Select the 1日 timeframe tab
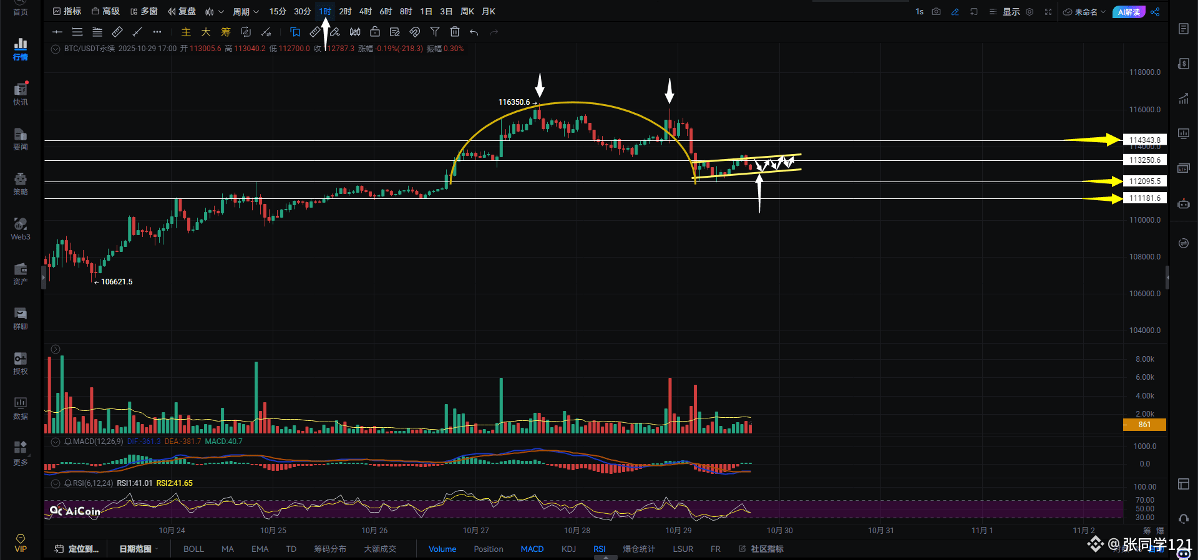The width and height of the screenshot is (1198, 560). pyautogui.click(x=426, y=12)
